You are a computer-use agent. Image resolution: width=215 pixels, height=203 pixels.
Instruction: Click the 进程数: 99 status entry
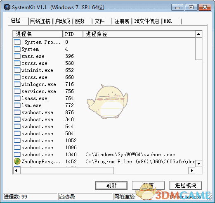coord(16,196)
